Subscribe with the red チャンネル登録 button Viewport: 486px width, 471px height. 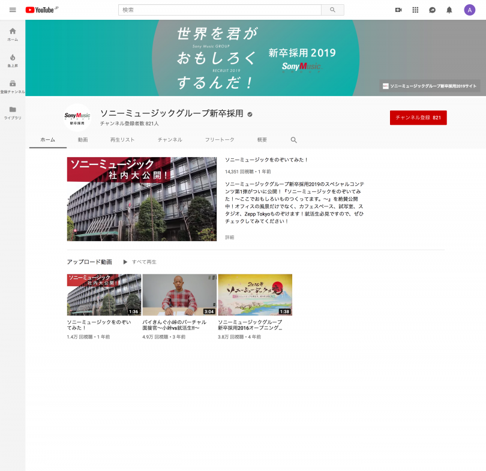pos(418,118)
